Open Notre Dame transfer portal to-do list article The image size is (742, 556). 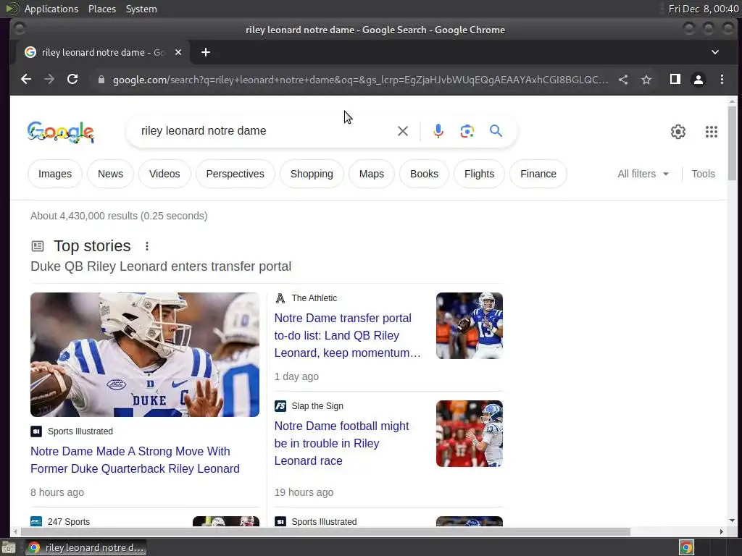pos(347,336)
